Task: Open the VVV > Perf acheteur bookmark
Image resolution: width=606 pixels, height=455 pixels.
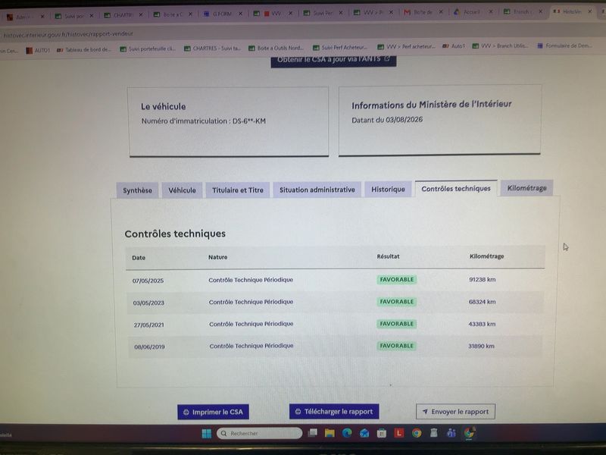Action: click(406, 46)
